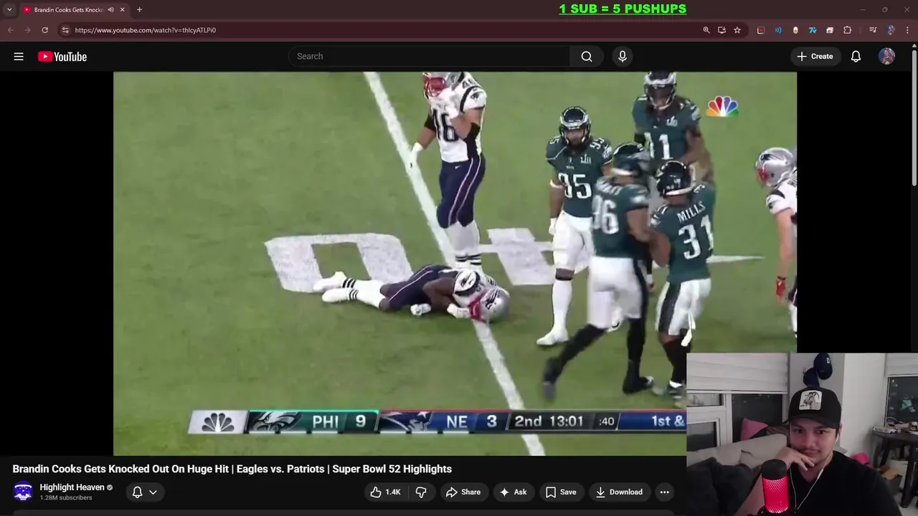
Task: Dislike the video with thumbs down
Action: click(x=421, y=492)
